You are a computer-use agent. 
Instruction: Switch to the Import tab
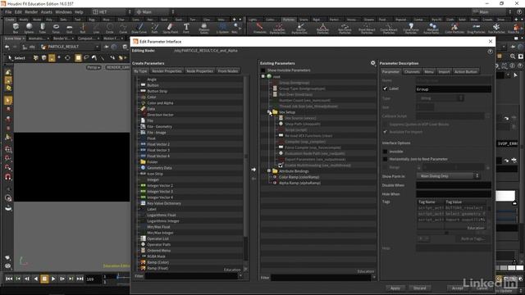444,71
